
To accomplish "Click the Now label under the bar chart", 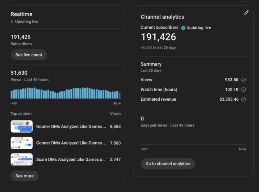I will click(x=117, y=103).
